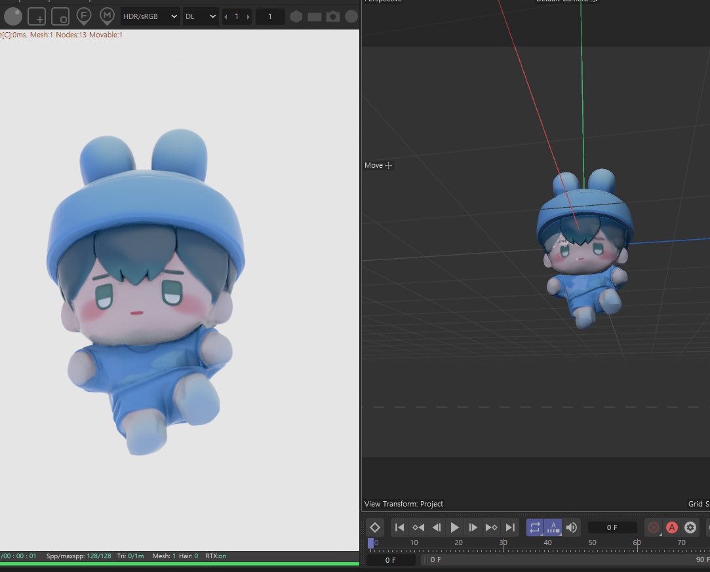
Task: Click the Tri: 0/1m status text
Action: [130, 556]
